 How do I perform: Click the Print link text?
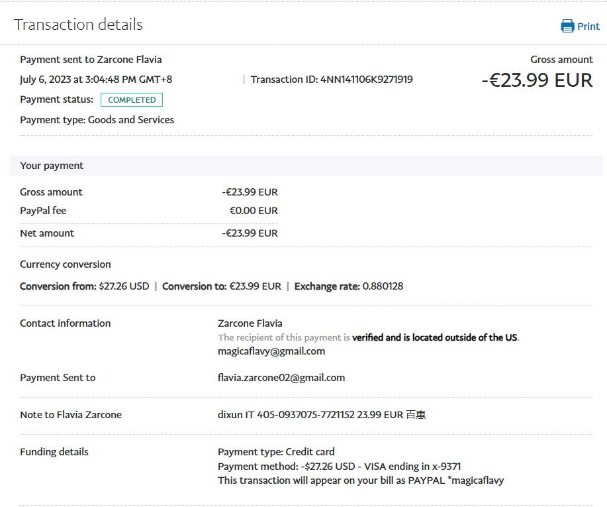588,27
